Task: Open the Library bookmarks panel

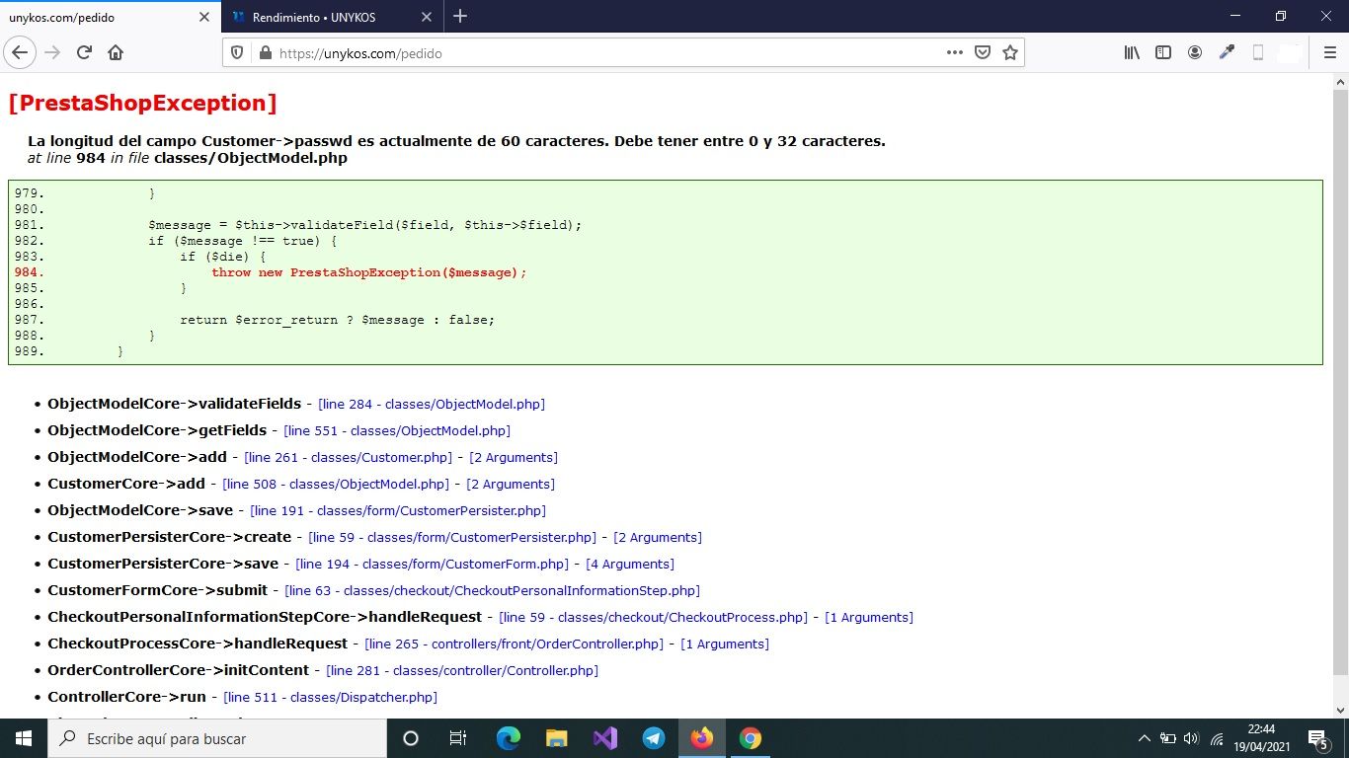Action: click(x=1132, y=52)
